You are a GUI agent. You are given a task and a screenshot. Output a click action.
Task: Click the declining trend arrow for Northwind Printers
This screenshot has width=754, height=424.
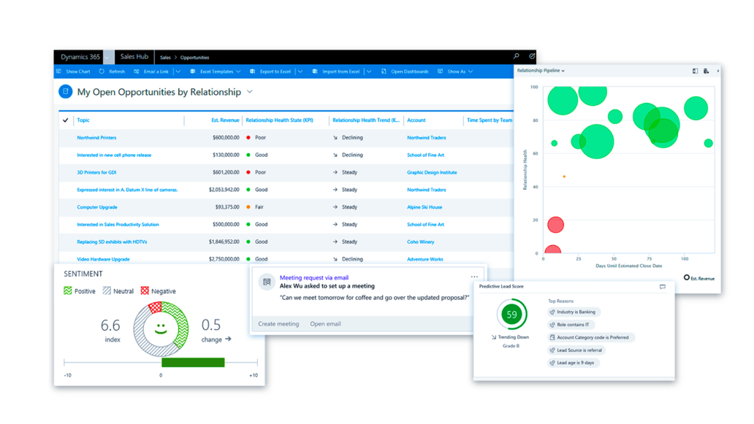click(x=335, y=138)
